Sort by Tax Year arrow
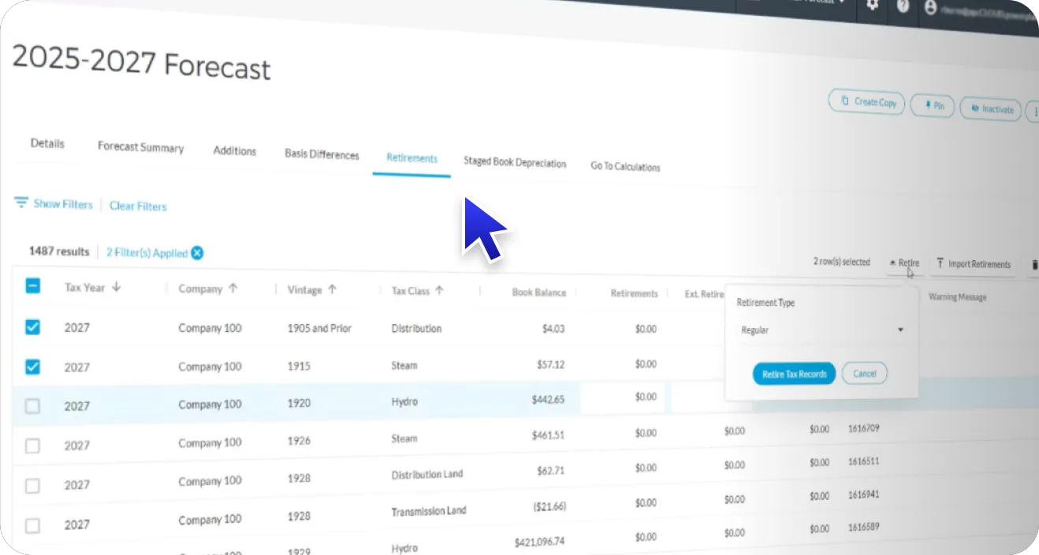 (117, 288)
